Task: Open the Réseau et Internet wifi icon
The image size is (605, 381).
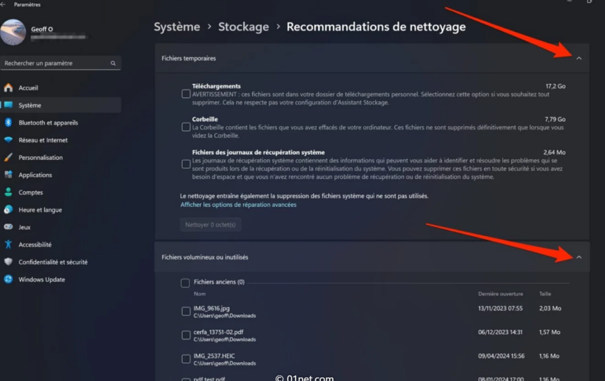Action: pos(8,140)
